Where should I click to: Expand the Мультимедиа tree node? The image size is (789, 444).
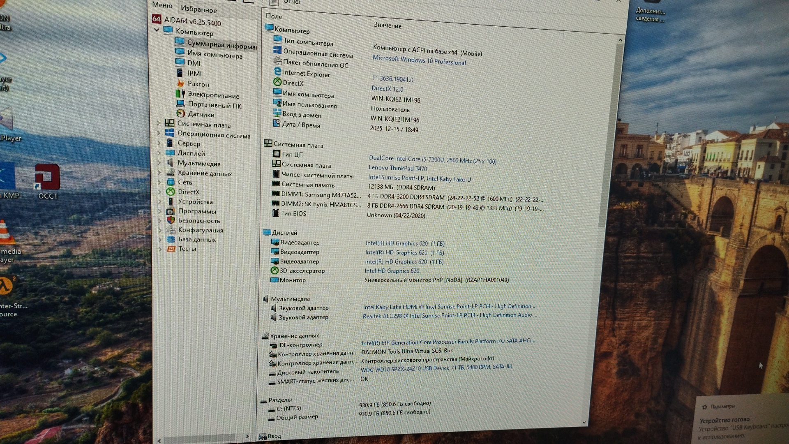pyautogui.click(x=159, y=162)
